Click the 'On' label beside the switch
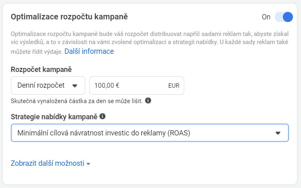Viewport: 301px width, 188px height. coord(266,17)
